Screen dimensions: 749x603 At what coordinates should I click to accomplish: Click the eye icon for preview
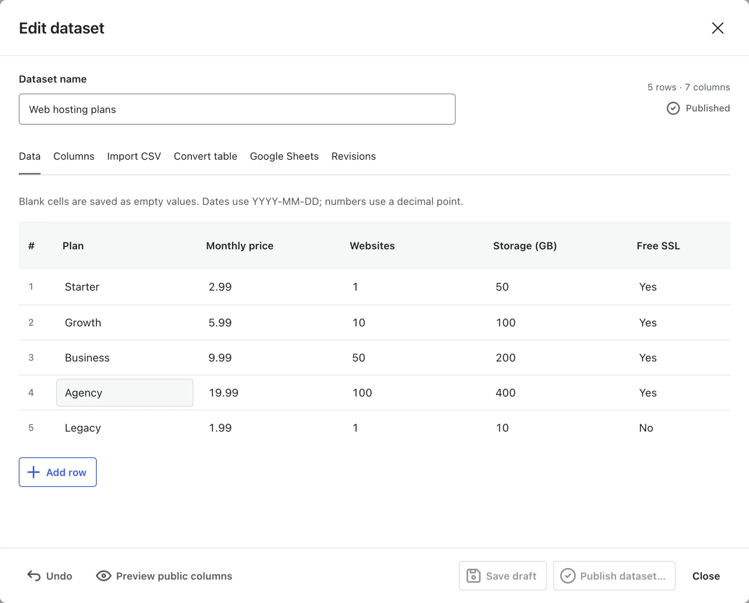point(103,576)
